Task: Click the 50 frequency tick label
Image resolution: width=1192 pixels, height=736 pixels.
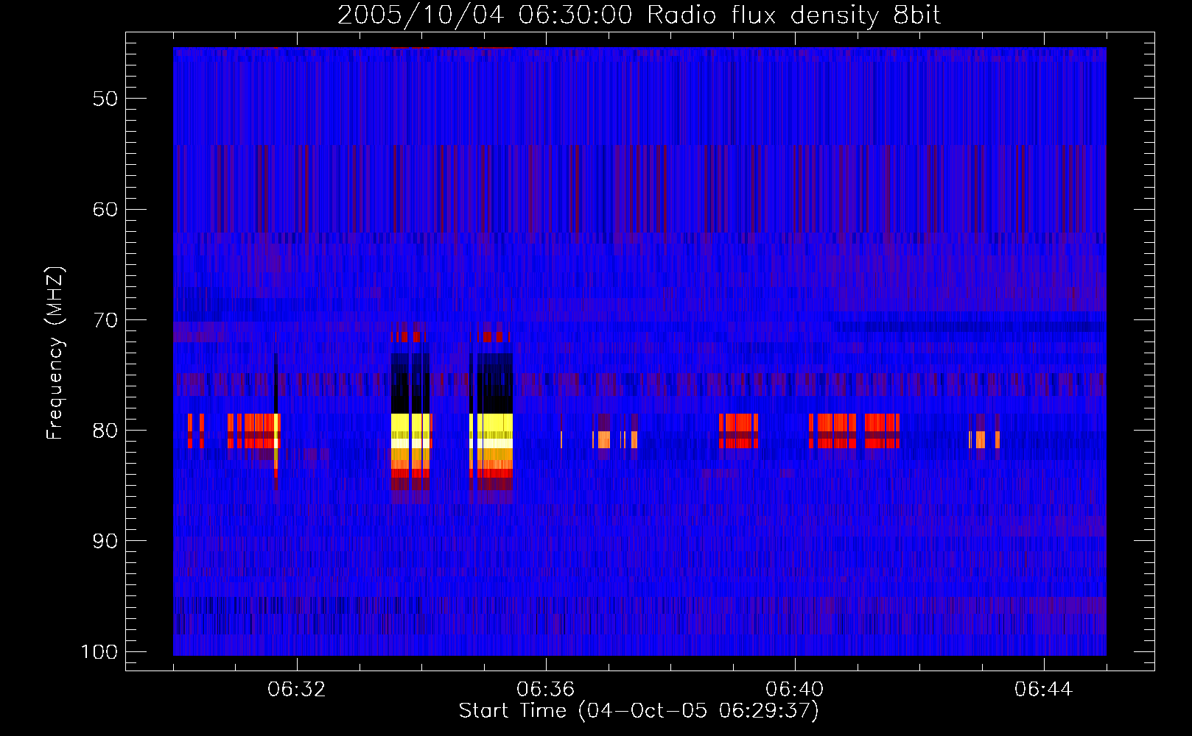Action: (x=105, y=99)
